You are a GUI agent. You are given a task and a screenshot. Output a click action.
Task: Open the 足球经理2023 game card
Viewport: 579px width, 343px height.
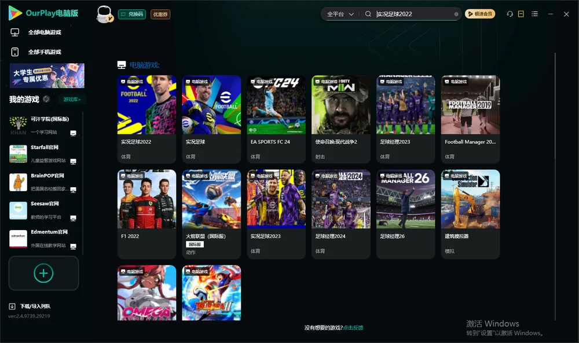pyautogui.click(x=405, y=119)
